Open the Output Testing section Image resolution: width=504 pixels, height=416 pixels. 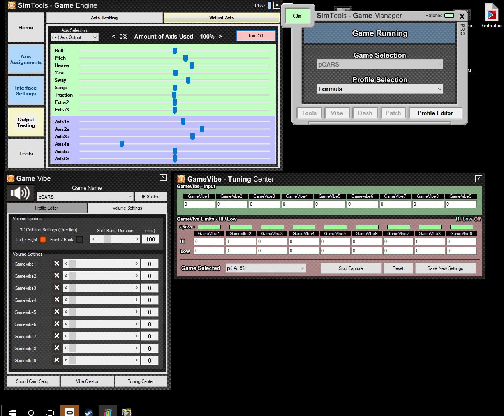point(26,122)
